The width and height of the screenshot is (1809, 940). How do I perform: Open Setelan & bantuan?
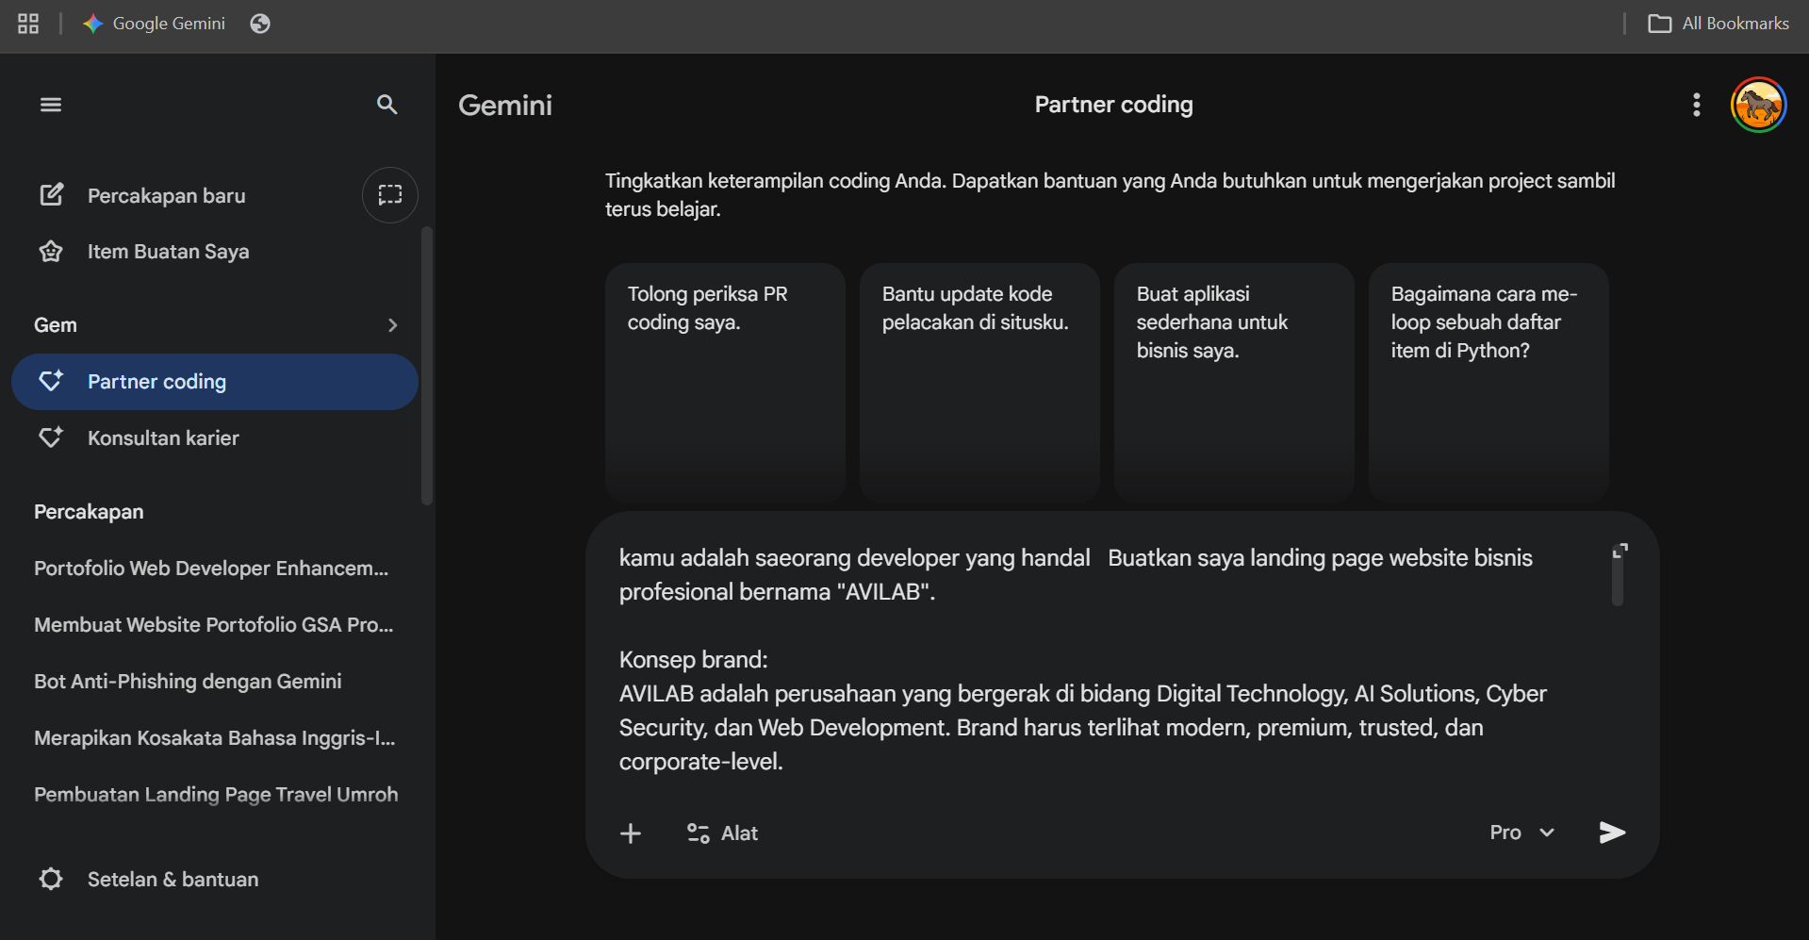point(173,879)
